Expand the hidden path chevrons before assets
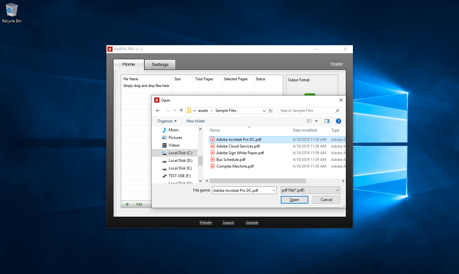 coord(194,111)
